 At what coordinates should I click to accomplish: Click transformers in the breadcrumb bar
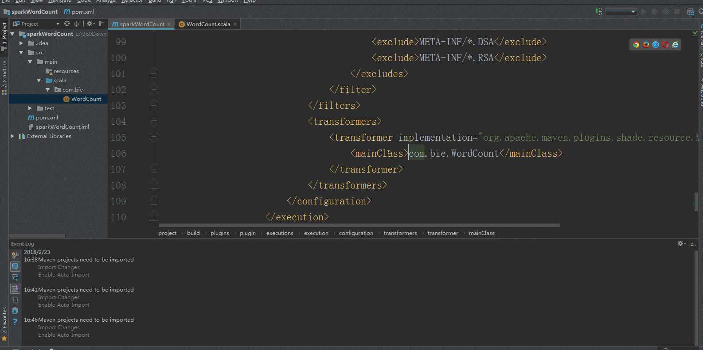[400, 233]
